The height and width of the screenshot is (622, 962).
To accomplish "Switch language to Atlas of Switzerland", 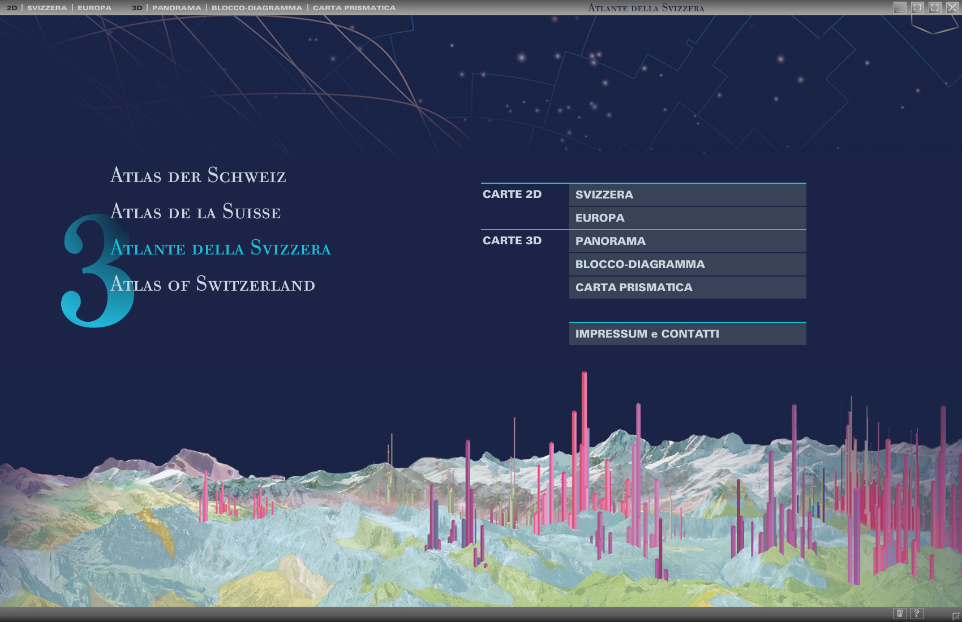I will tap(213, 284).
